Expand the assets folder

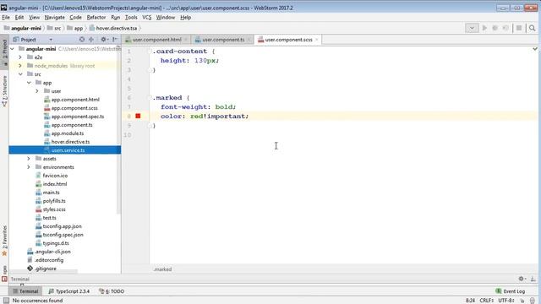29,159
